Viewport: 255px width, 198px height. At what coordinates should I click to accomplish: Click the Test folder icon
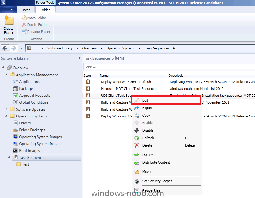[18, 164]
